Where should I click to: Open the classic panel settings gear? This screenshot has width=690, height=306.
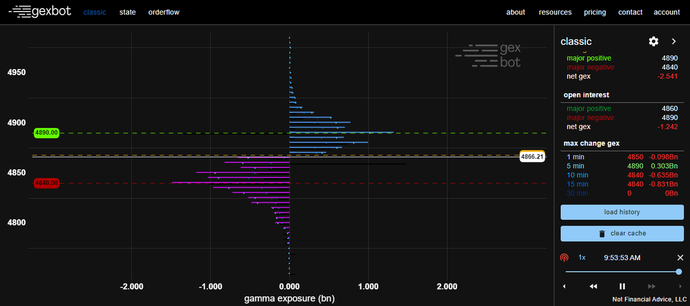click(653, 41)
